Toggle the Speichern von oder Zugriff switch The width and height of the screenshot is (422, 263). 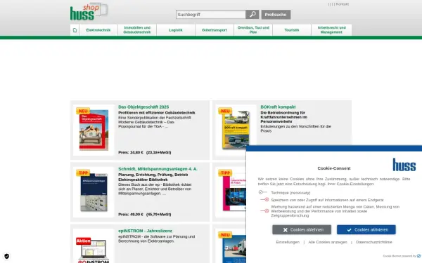click(264, 200)
